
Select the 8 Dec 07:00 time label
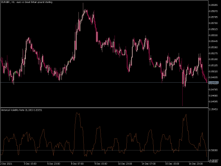[77, 164]
